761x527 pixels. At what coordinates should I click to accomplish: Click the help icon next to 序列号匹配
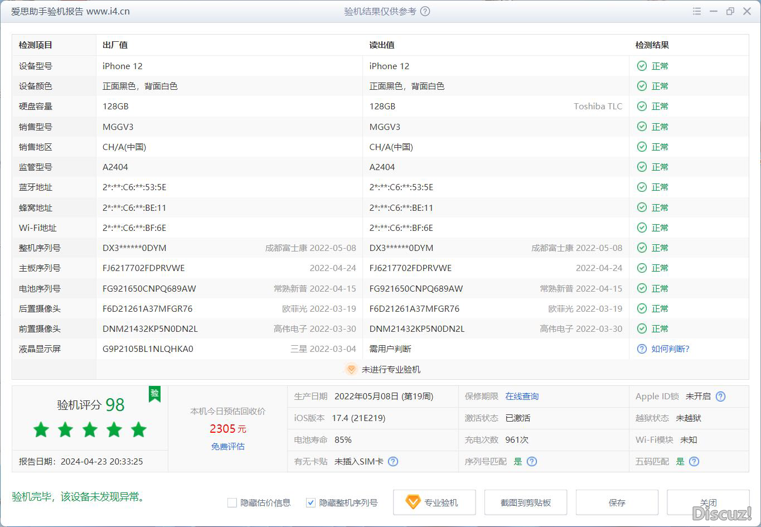point(532,461)
